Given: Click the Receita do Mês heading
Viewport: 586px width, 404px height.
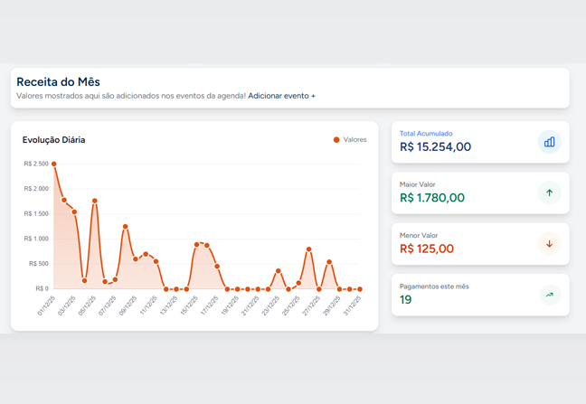Looking at the screenshot, I should (x=58, y=81).
